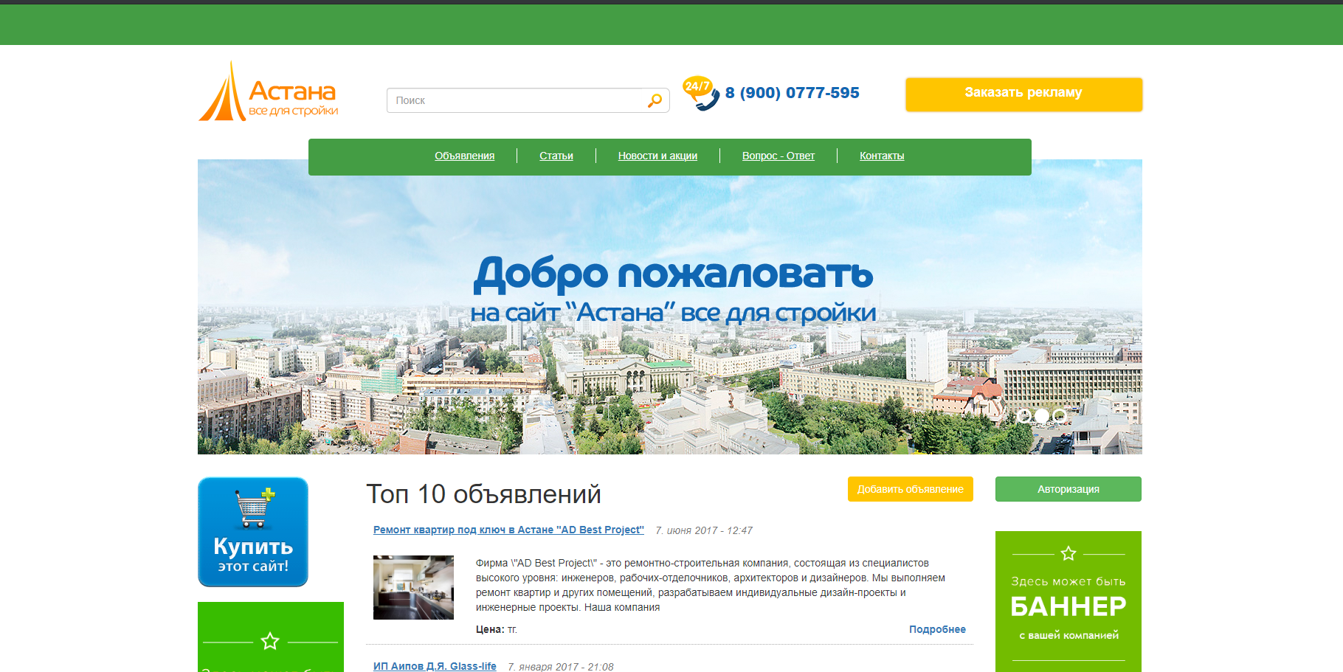Click the Добавить объявление button
The height and width of the screenshot is (672, 1343).
pos(911,489)
